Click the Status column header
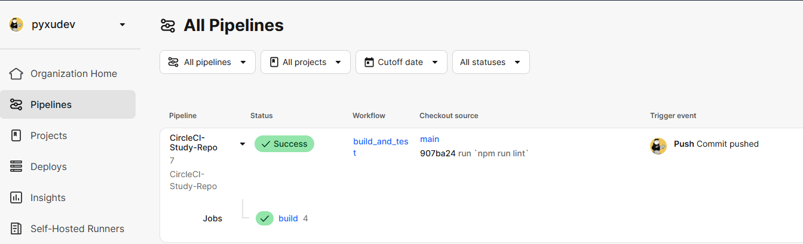This screenshot has width=803, height=244. click(262, 116)
